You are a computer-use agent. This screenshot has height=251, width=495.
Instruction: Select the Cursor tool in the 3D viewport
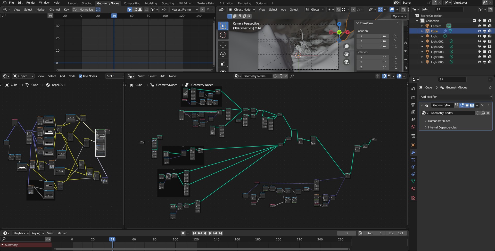coord(223,35)
